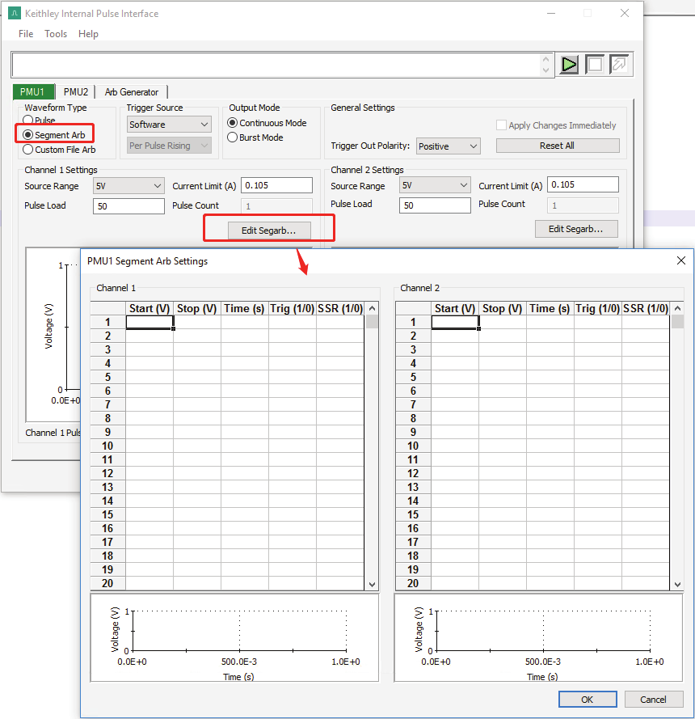Open the Per Pulse Rising dropdown
Viewport: 695px width, 719px height.
click(x=169, y=146)
